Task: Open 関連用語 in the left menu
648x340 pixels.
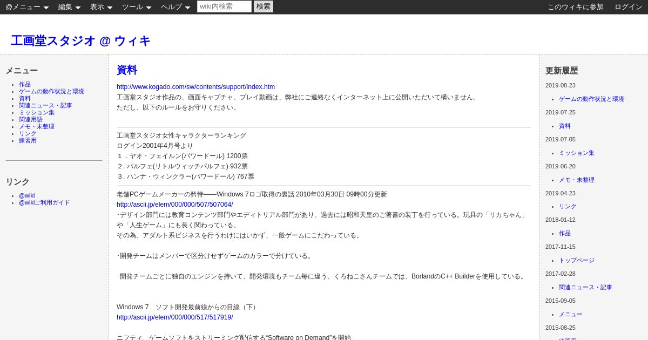Action: point(31,120)
